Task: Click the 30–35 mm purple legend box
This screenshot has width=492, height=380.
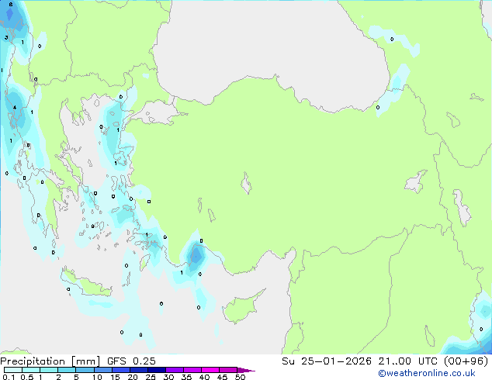Action: coord(174,370)
